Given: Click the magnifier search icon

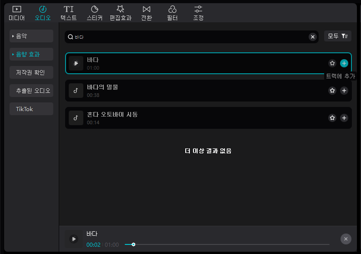Looking at the screenshot, I should [x=71, y=37].
